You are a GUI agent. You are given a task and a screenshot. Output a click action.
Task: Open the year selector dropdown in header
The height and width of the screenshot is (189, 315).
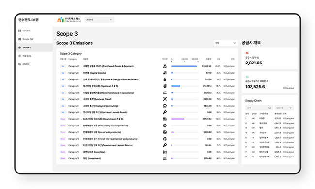coord(99,20)
